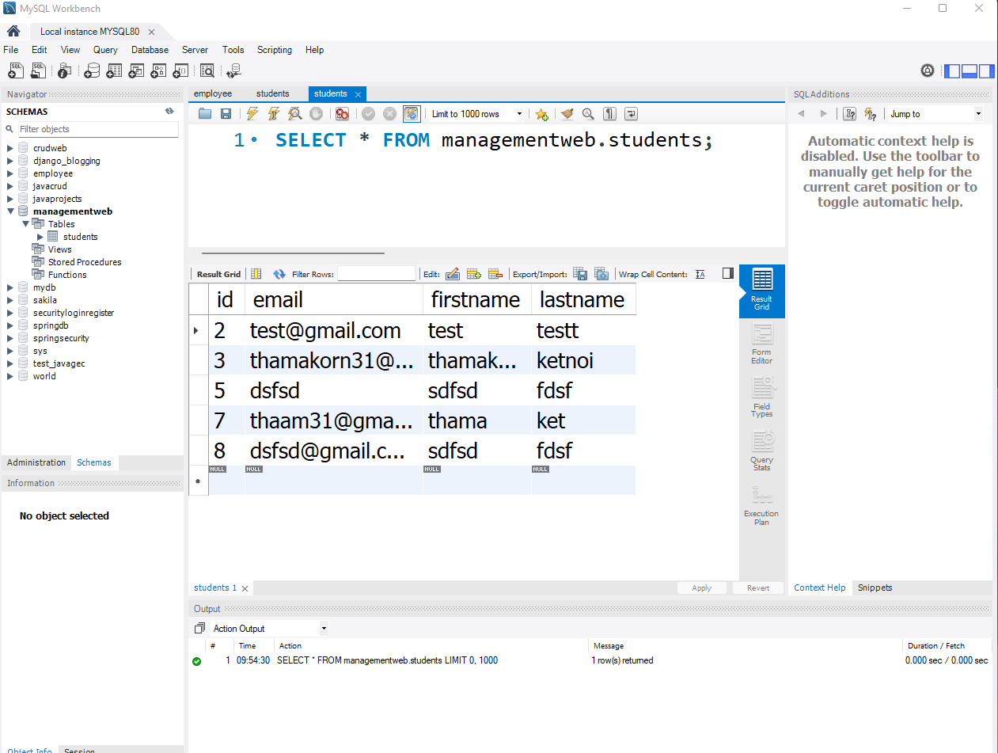
Task: Collapse the managementweb schema tree
Action: 10,211
